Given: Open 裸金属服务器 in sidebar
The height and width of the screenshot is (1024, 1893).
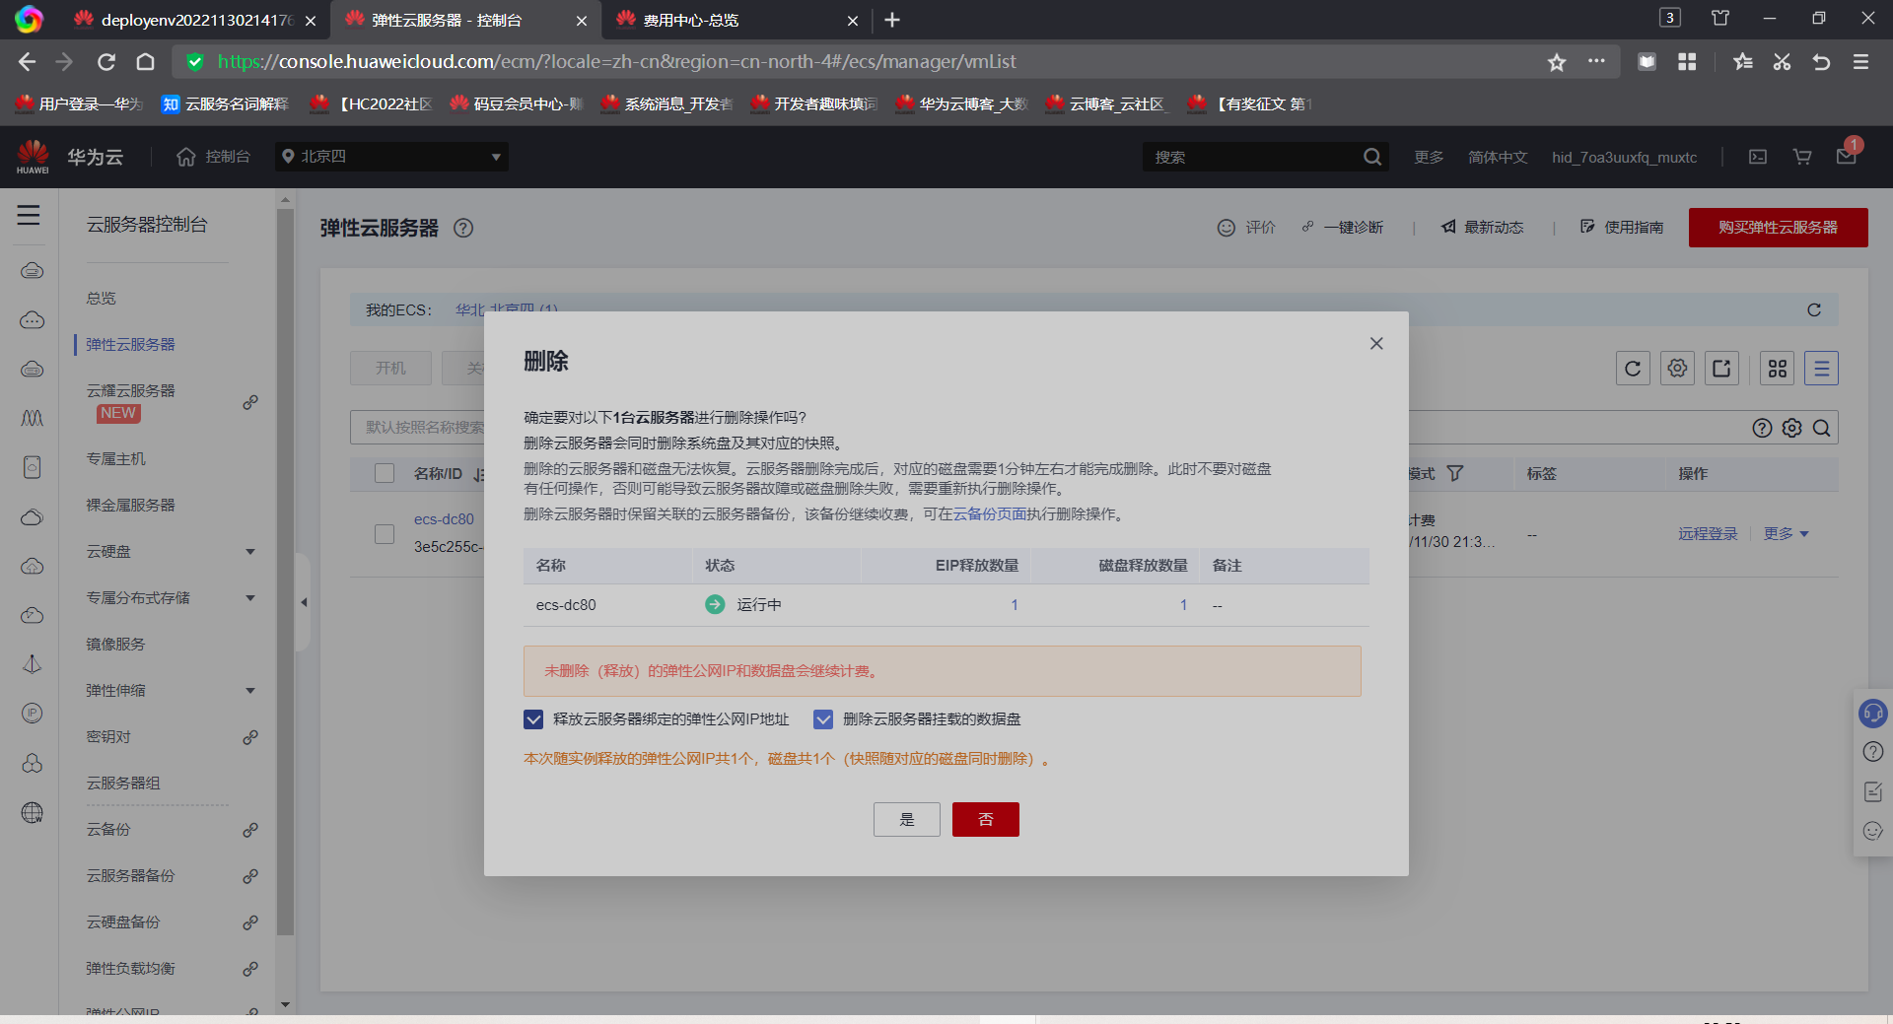Looking at the screenshot, I should [130, 506].
